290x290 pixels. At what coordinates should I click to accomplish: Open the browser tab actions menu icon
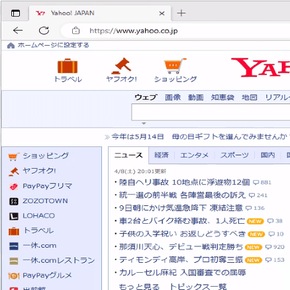[15, 13]
